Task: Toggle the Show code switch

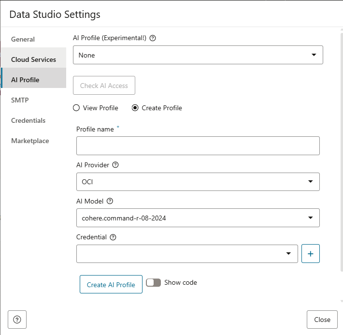Action: (154, 283)
